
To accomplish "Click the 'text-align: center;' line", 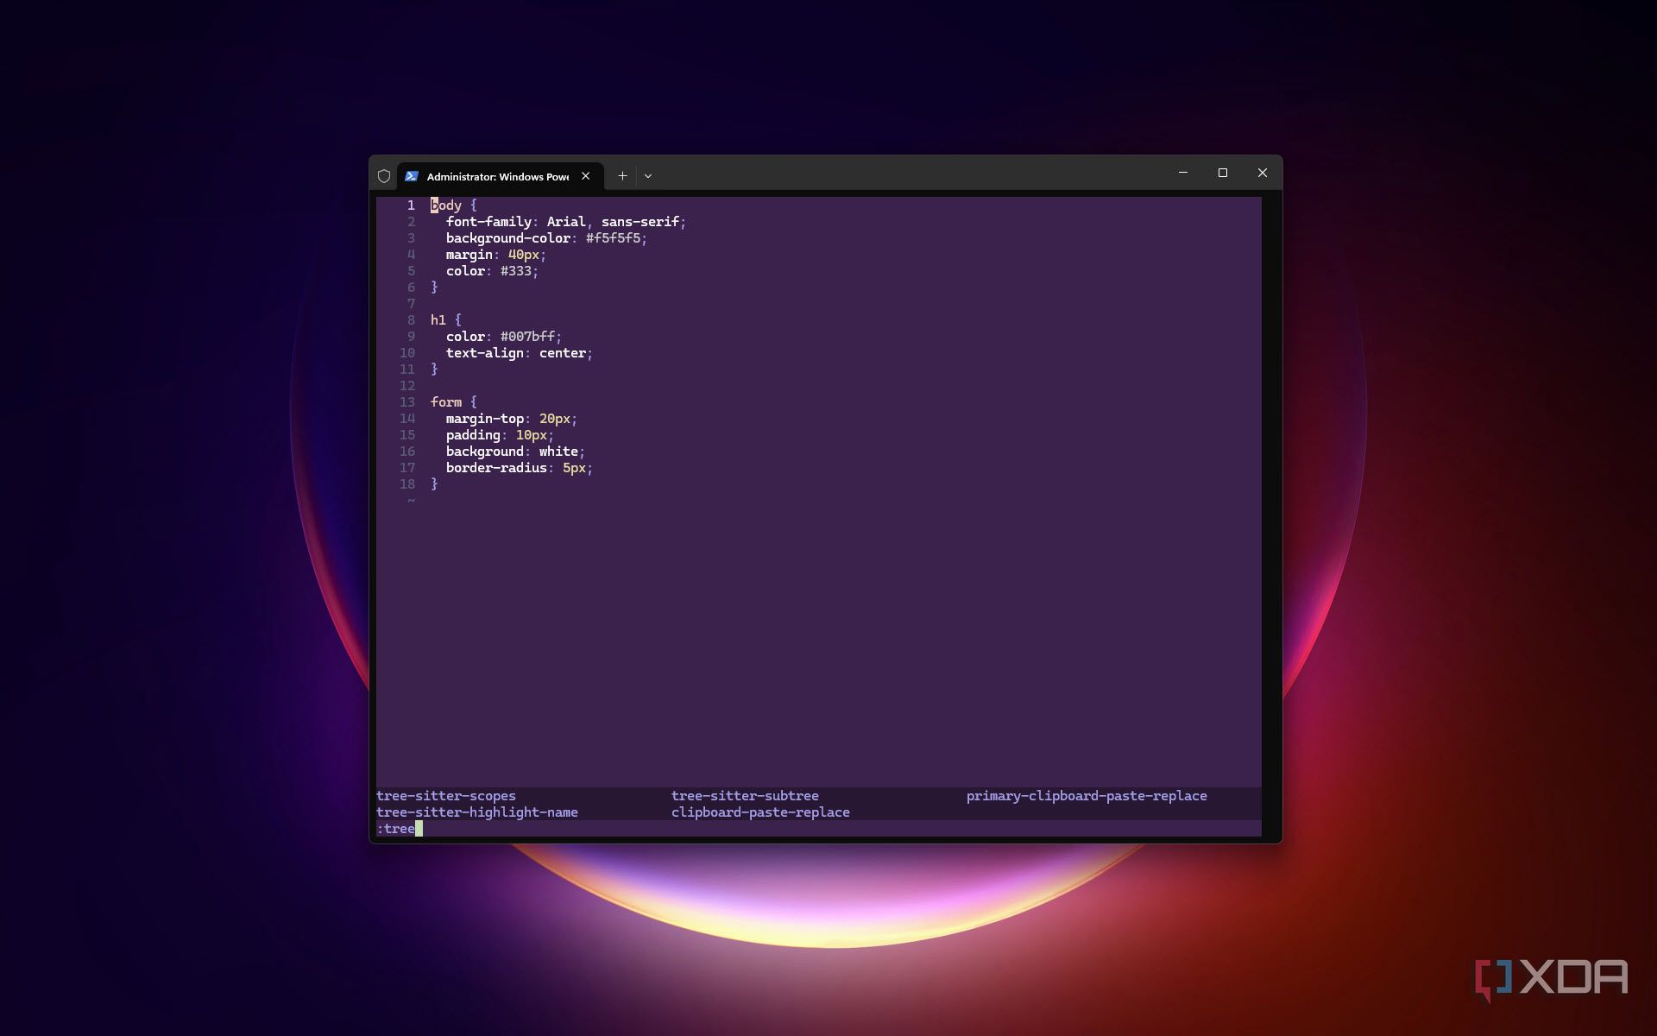I will 520,353.
